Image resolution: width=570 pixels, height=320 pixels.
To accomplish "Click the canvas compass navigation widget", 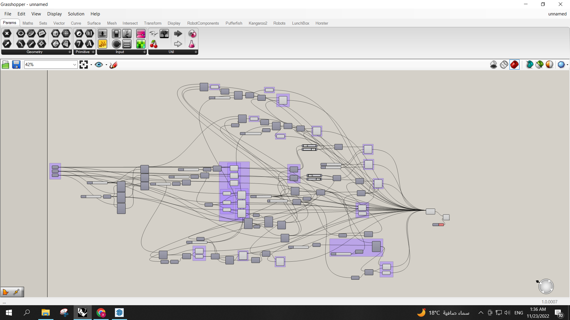I will pyautogui.click(x=546, y=286).
